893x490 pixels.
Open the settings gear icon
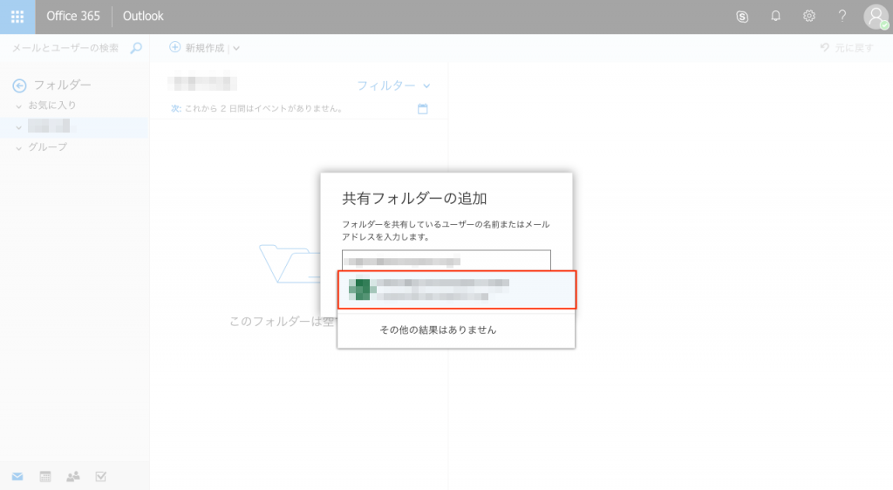click(x=808, y=17)
